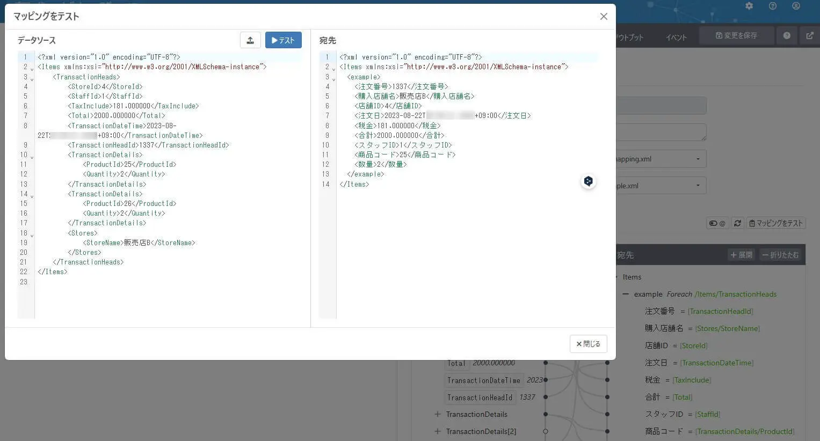Viewport: 820px width, 441px height.
Task: Click the blue hexagon widget icon
Action: [588, 181]
